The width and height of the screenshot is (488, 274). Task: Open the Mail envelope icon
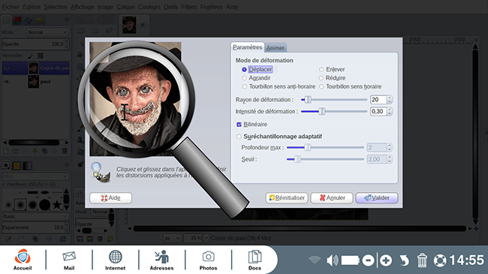(69, 260)
